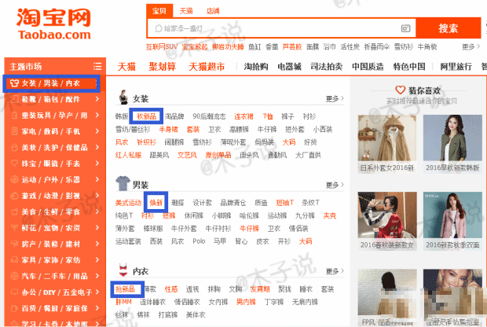Click icon beside 美妆/洗护/保健品

click(x=14, y=147)
